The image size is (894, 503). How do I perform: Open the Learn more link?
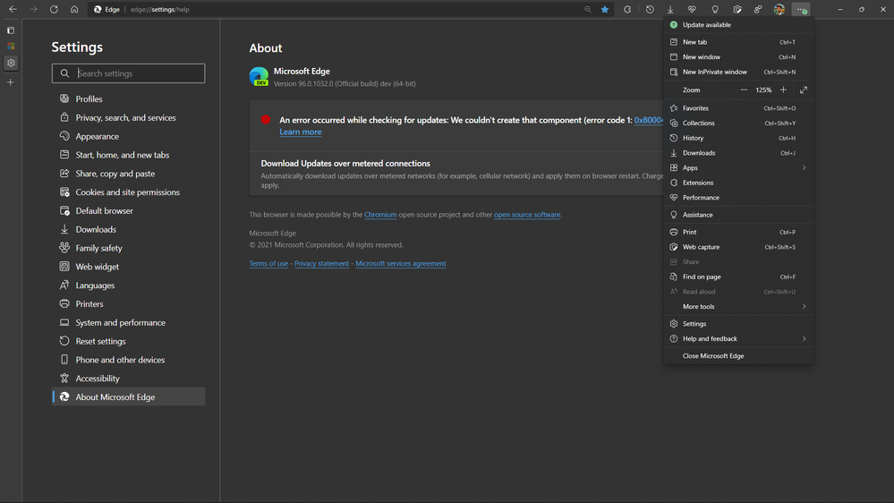(300, 132)
